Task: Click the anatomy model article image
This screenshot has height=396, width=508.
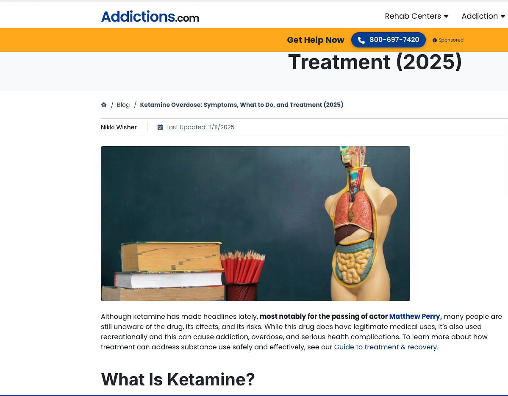Action: (x=255, y=223)
